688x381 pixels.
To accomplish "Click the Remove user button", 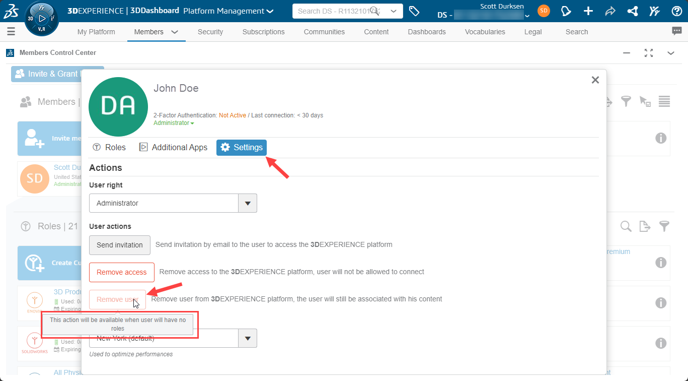I will 117,299.
